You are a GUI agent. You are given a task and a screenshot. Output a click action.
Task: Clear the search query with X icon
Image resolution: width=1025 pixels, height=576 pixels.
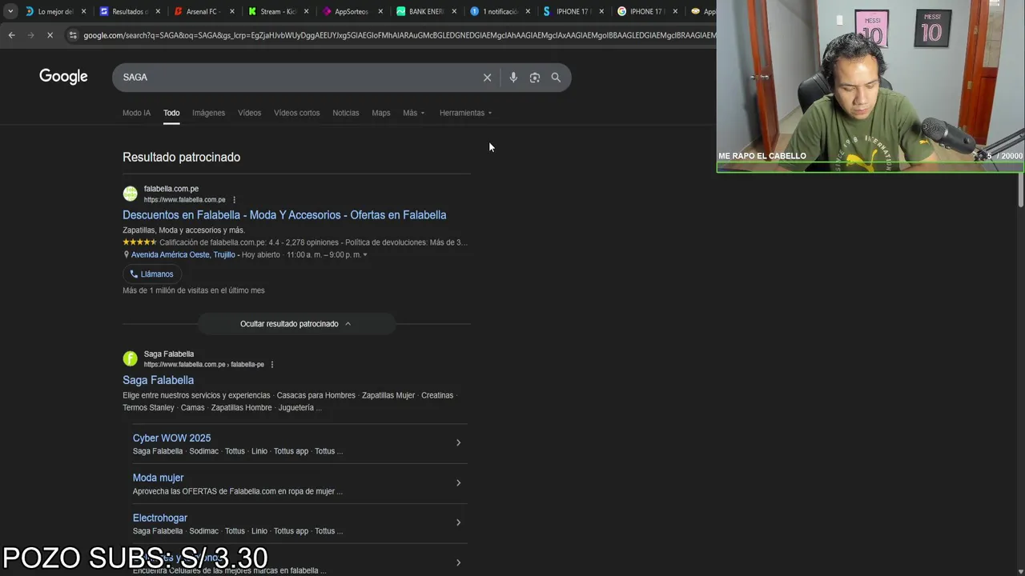tap(487, 78)
